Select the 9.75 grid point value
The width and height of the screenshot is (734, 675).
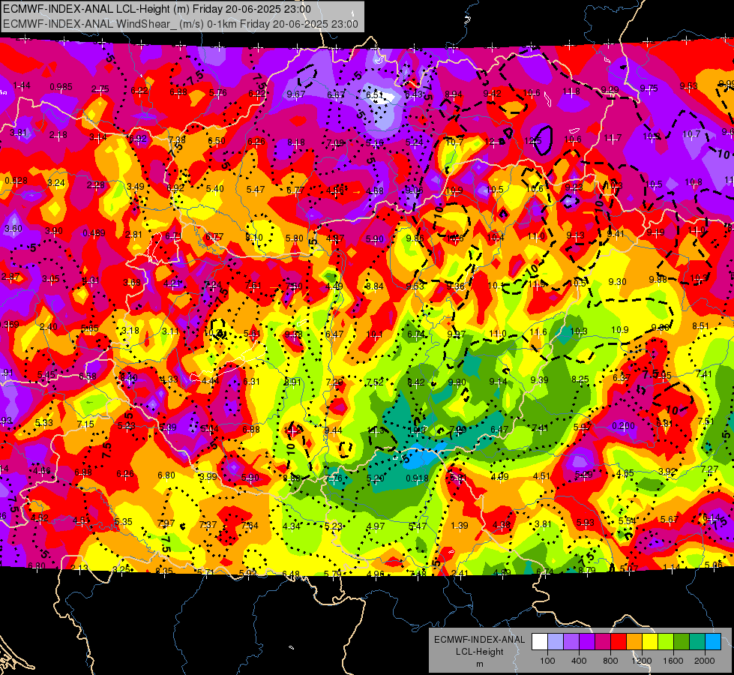[649, 88]
